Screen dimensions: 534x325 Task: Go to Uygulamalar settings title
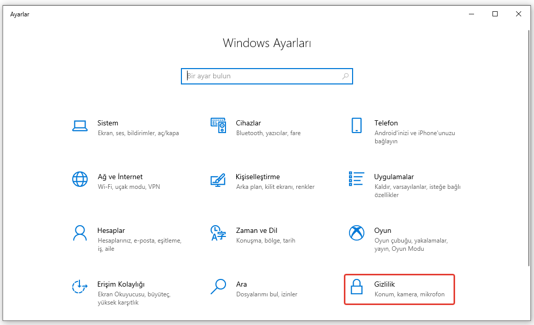(394, 177)
